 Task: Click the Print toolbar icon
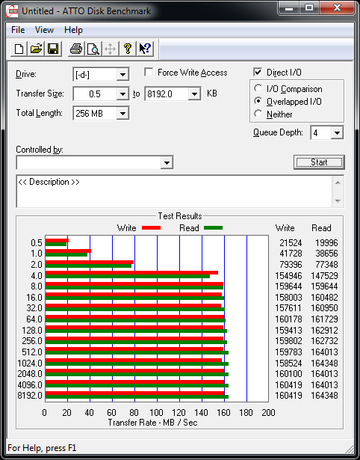pos(76,49)
